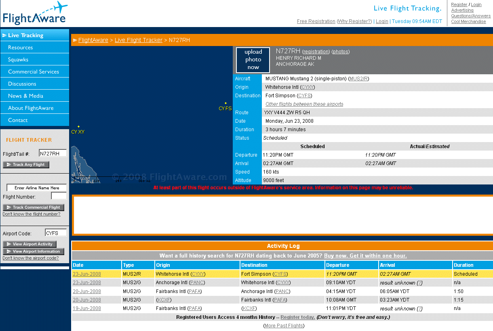This screenshot has width=493, height=331.
Task: Click PANC link in Anchorage origin row
Action: pos(197,283)
